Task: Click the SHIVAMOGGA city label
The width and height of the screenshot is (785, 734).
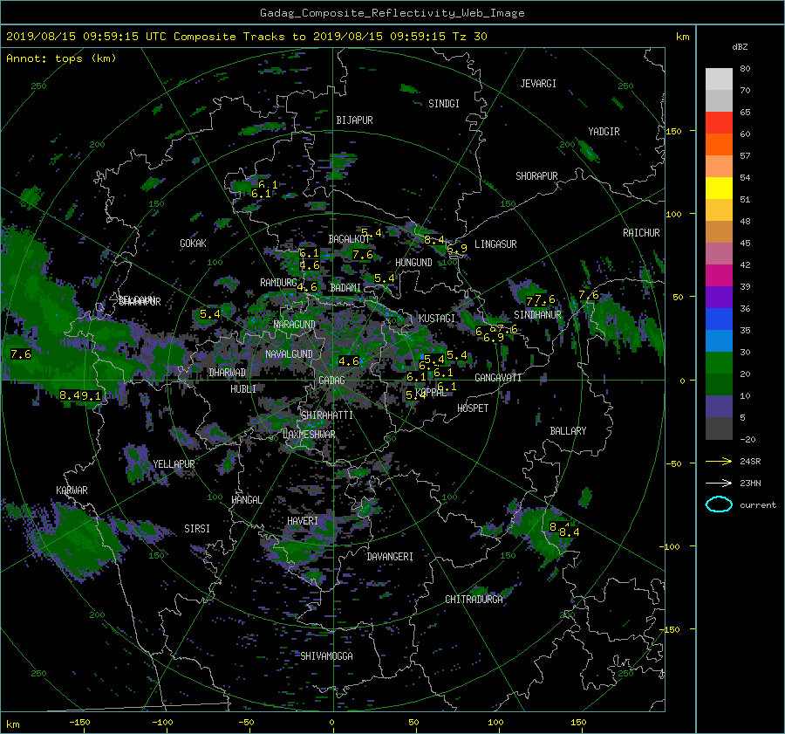Action: (326, 656)
